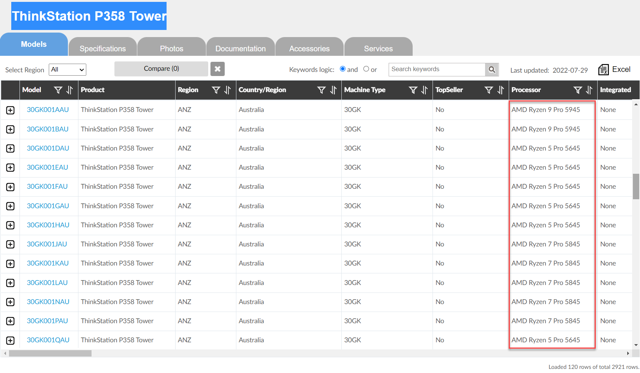
Task: Click 'AMD Ryzen 9 Pro 5945' in row 30GK001AAU
Action: 545,110
